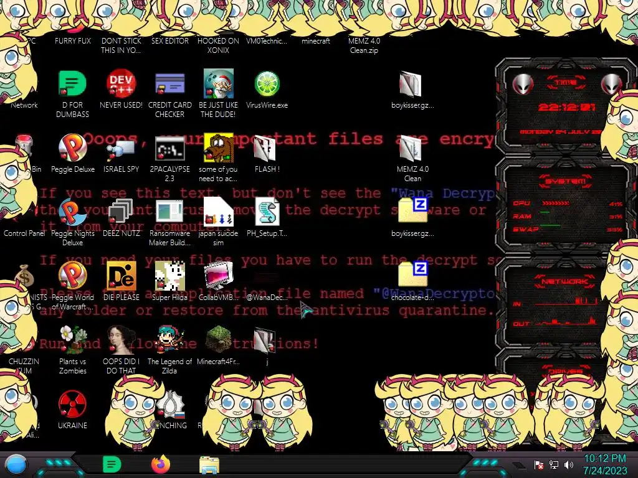This screenshot has width=638, height=478.
Task: Select the NEVER USED! Dev-C++ icon
Action: 121,83
